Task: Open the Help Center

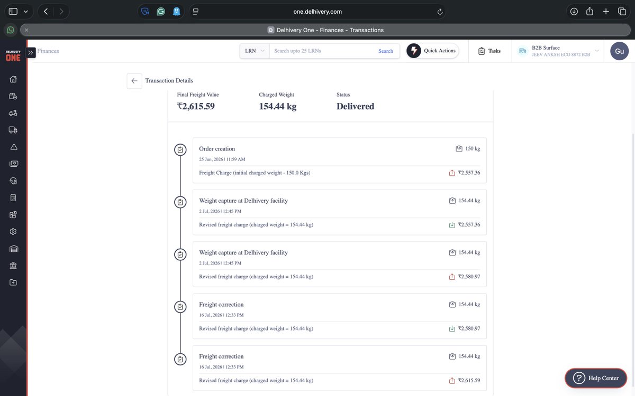Action: click(596, 378)
